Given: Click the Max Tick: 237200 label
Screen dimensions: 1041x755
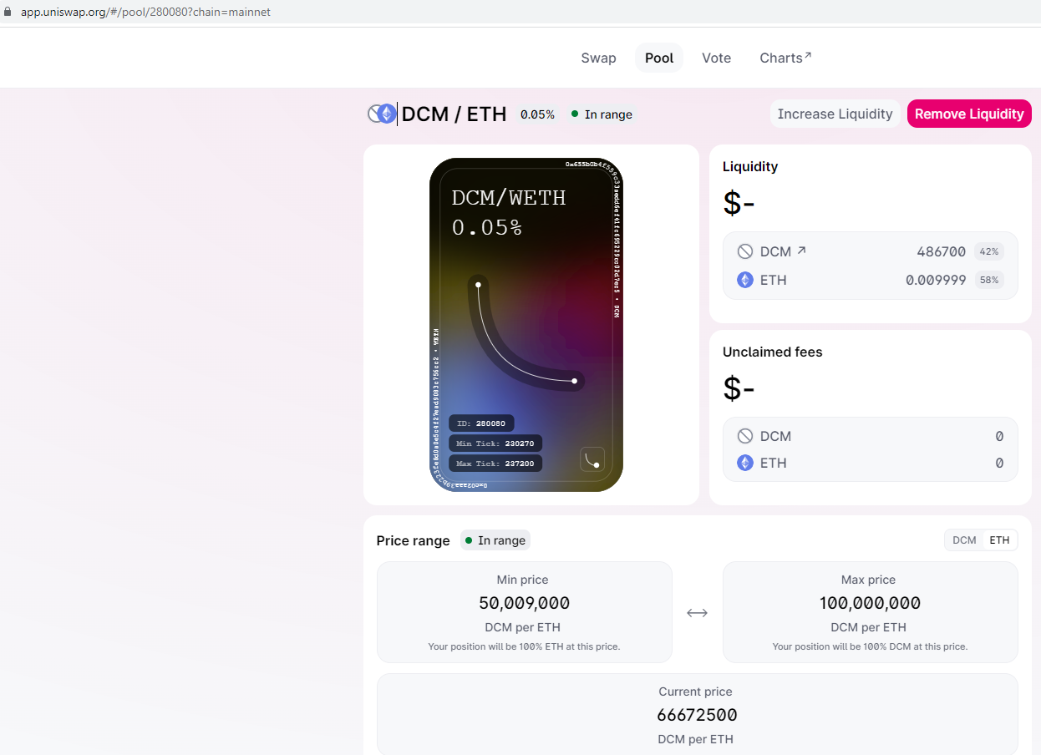Looking at the screenshot, I should 495,464.
